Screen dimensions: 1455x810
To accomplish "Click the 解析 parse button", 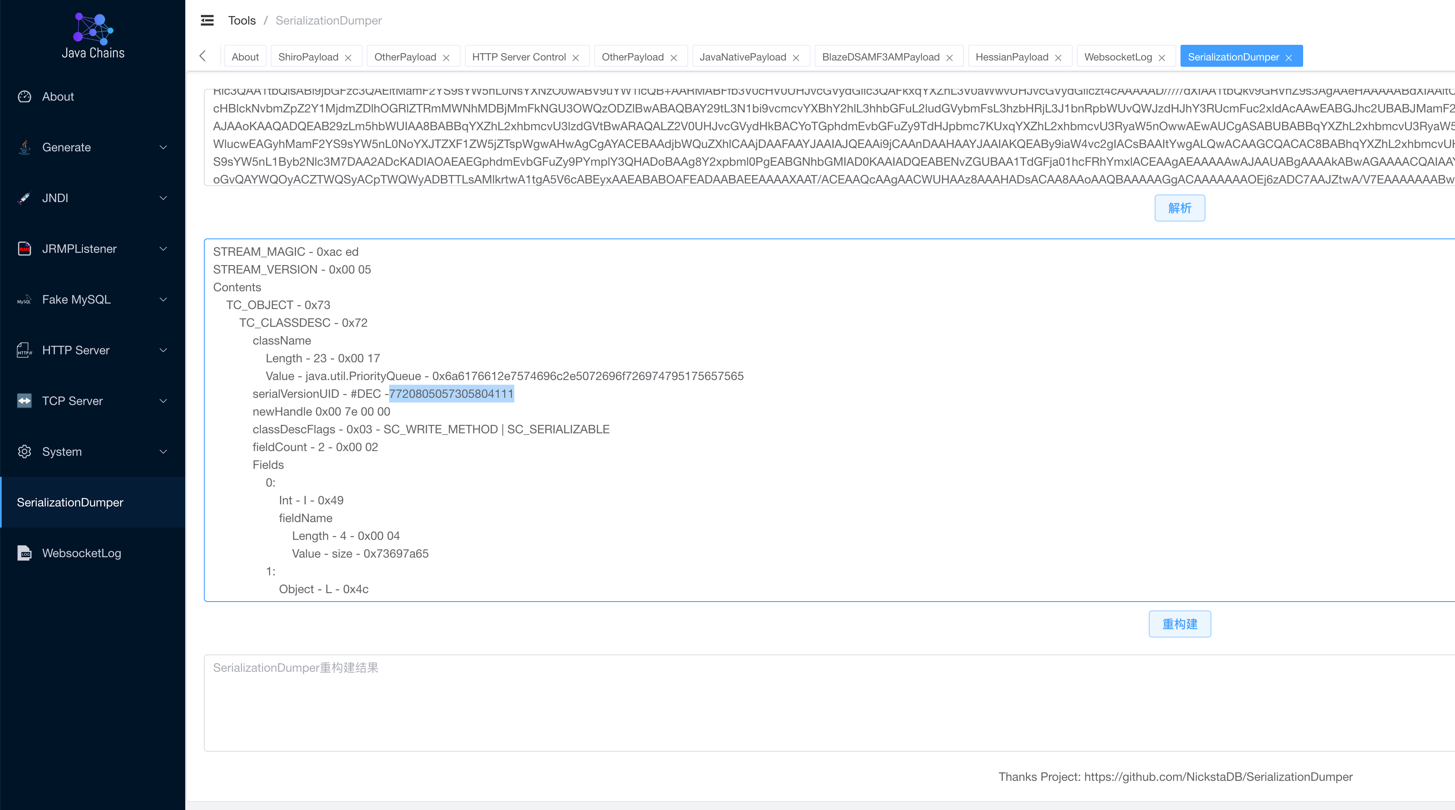I will [1179, 208].
